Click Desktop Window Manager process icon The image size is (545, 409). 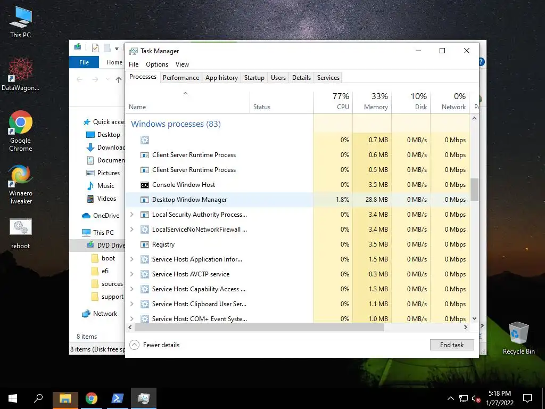tap(145, 200)
